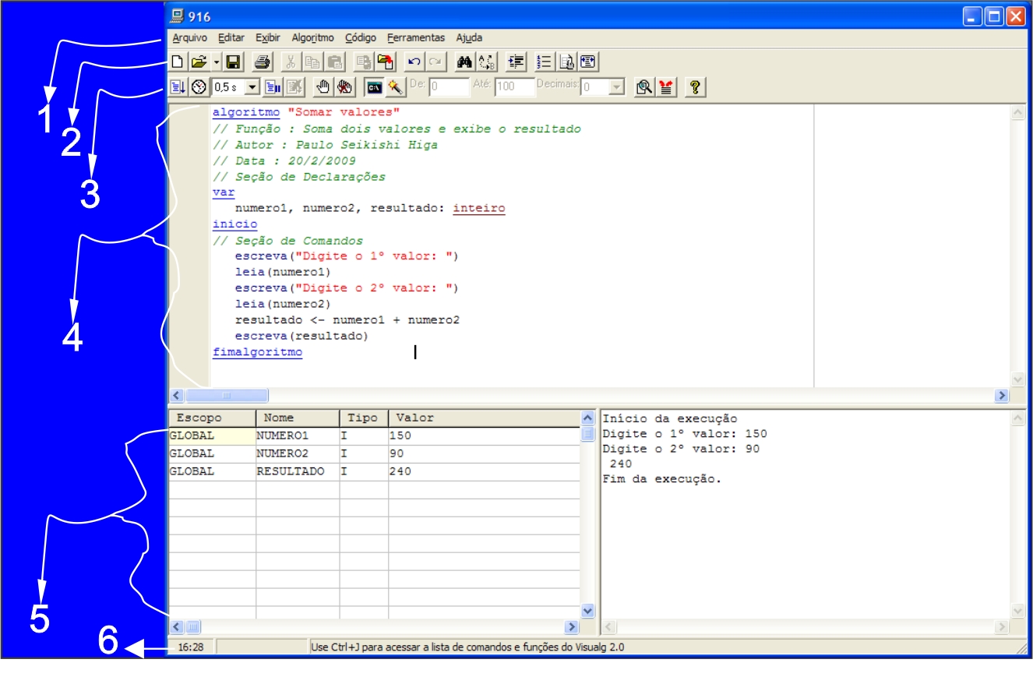Screen dimensions: 1033x677
Task: Open the Algoritmo menu
Action: coord(312,37)
